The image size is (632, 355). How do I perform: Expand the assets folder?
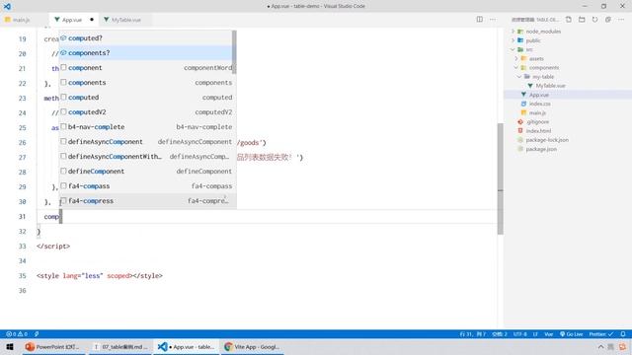click(516, 58)
